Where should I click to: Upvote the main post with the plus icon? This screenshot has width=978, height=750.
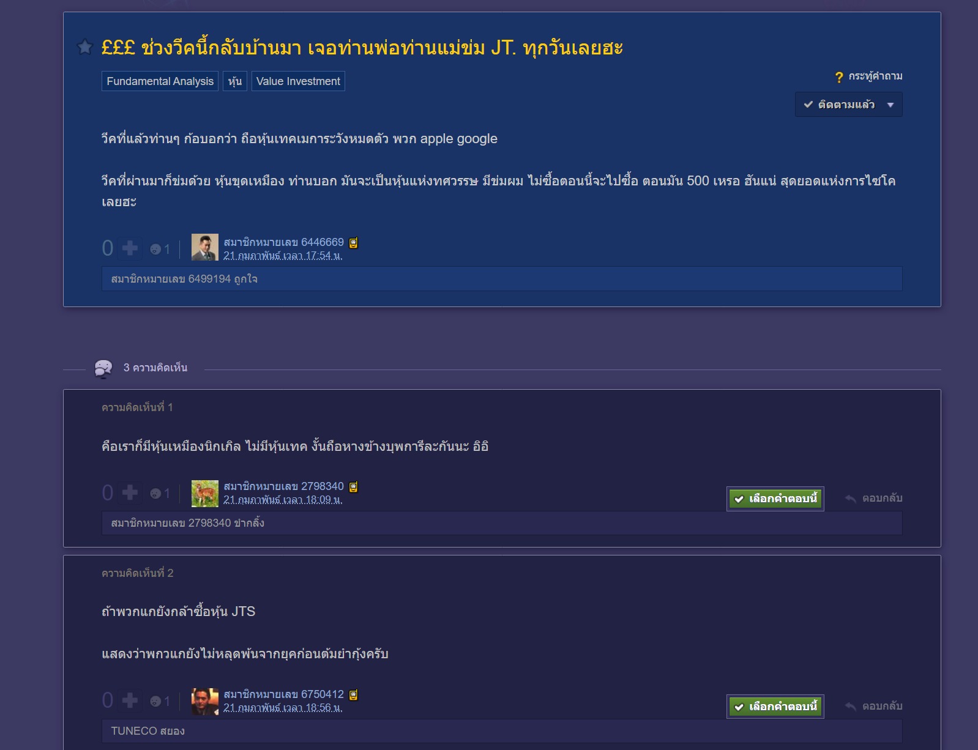tap(130, 248)
